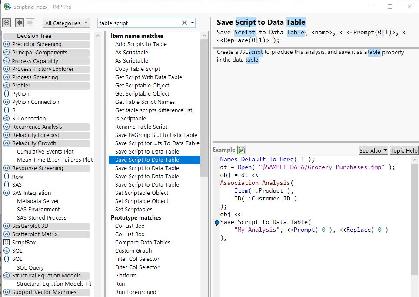The image size is (419, 297).
Task: Open the search options dropdown arrow
Action: point(193,23)
